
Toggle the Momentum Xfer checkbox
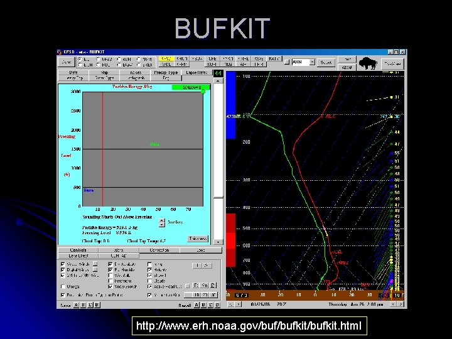tap(149, 295)
